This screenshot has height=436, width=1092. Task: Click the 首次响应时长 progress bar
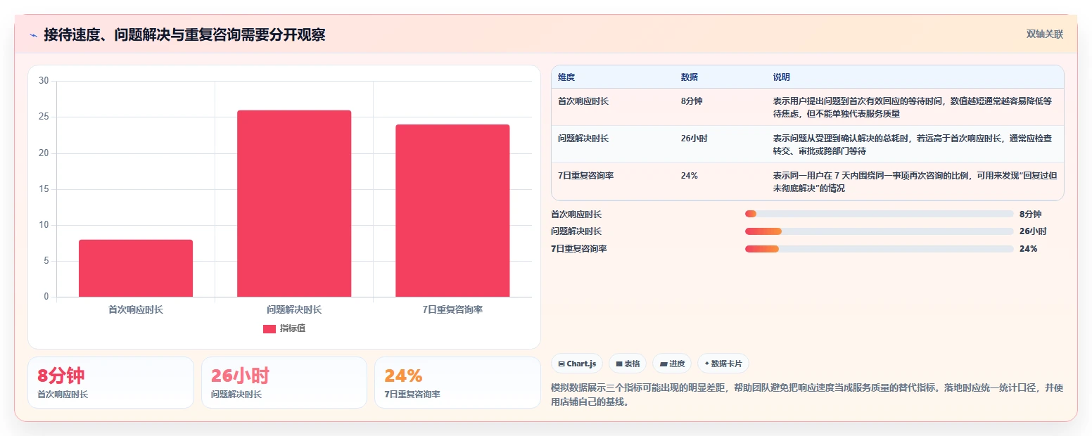[x=879, y=214]
